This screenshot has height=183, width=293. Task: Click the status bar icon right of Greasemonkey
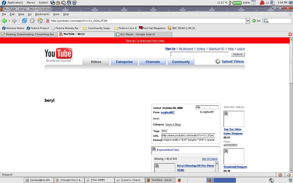pos(289,175)
